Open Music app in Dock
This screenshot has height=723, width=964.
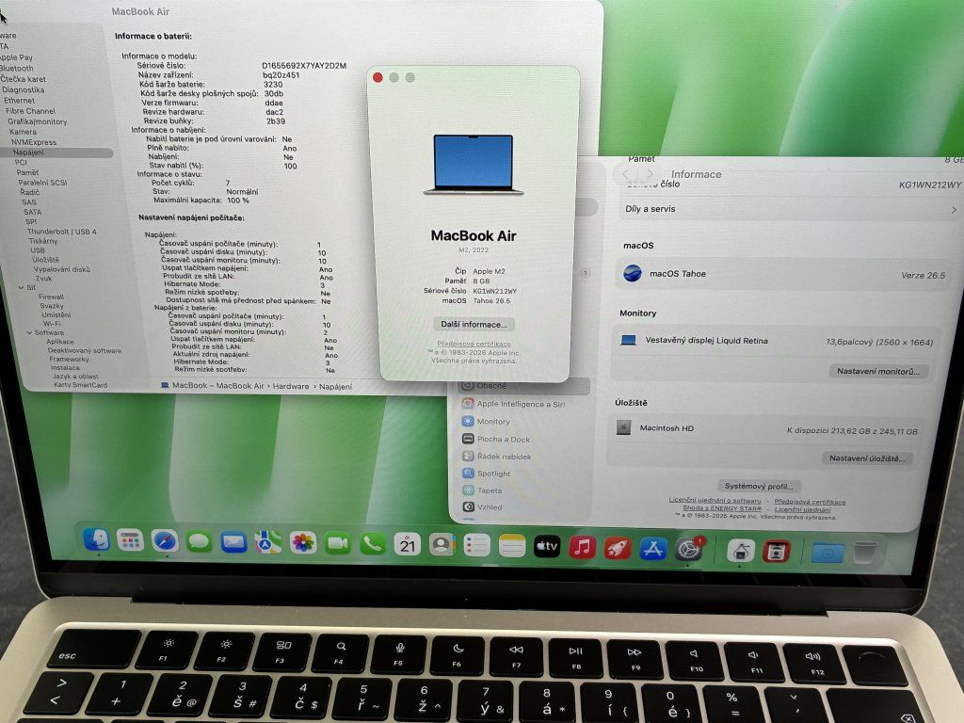(x=582, y=547)
